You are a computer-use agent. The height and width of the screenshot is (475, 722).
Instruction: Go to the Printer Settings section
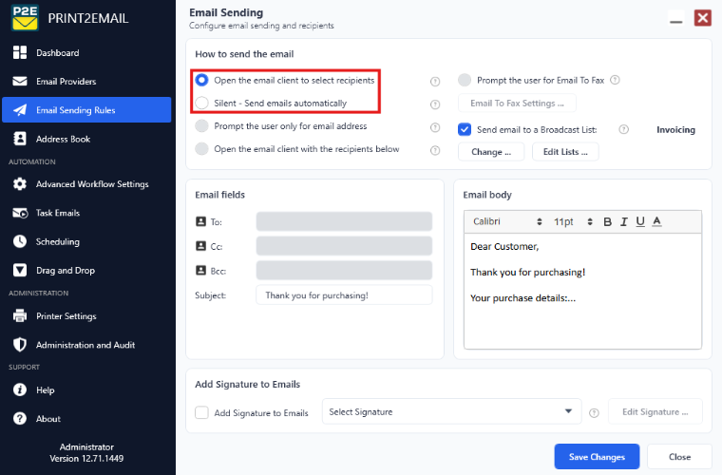pyautogui.click(x=86, y=315)
